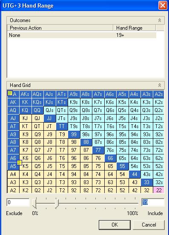Select the 87s hand cell
Screen dimensions: 169x235
98,142
